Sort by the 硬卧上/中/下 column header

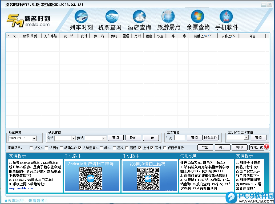coord(203,36)
